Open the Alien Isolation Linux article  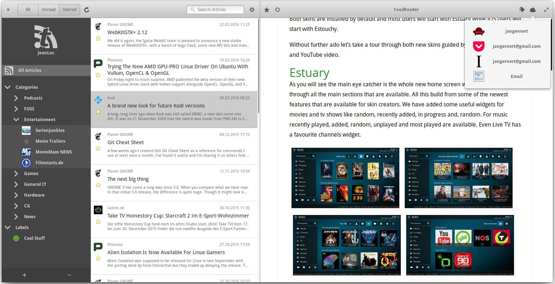coord(174,256)
